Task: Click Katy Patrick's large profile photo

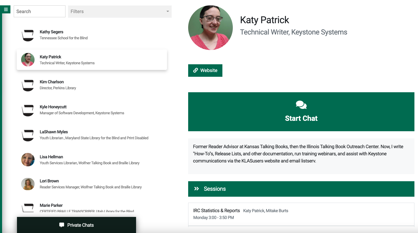Action: click(x=210, y=27)
